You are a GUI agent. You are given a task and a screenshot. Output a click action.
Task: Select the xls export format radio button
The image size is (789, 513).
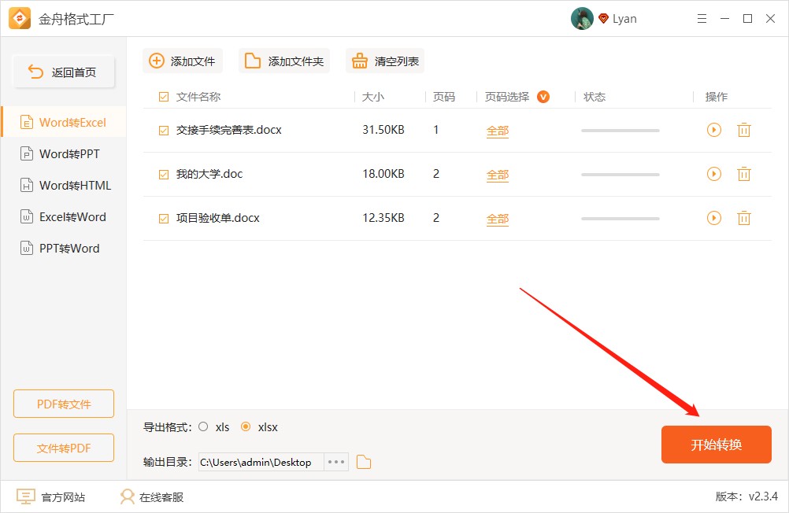(x=203, y=426)
